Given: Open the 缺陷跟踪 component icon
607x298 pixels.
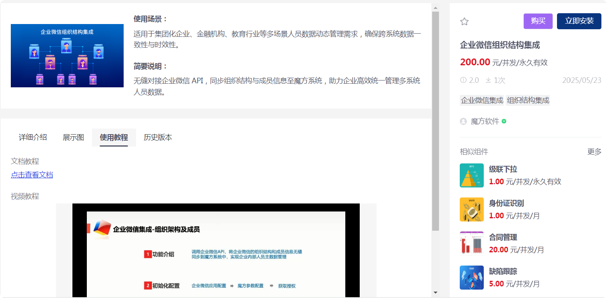Looking at the screenshot, I should pyautogui.click(x=472, y=278).
